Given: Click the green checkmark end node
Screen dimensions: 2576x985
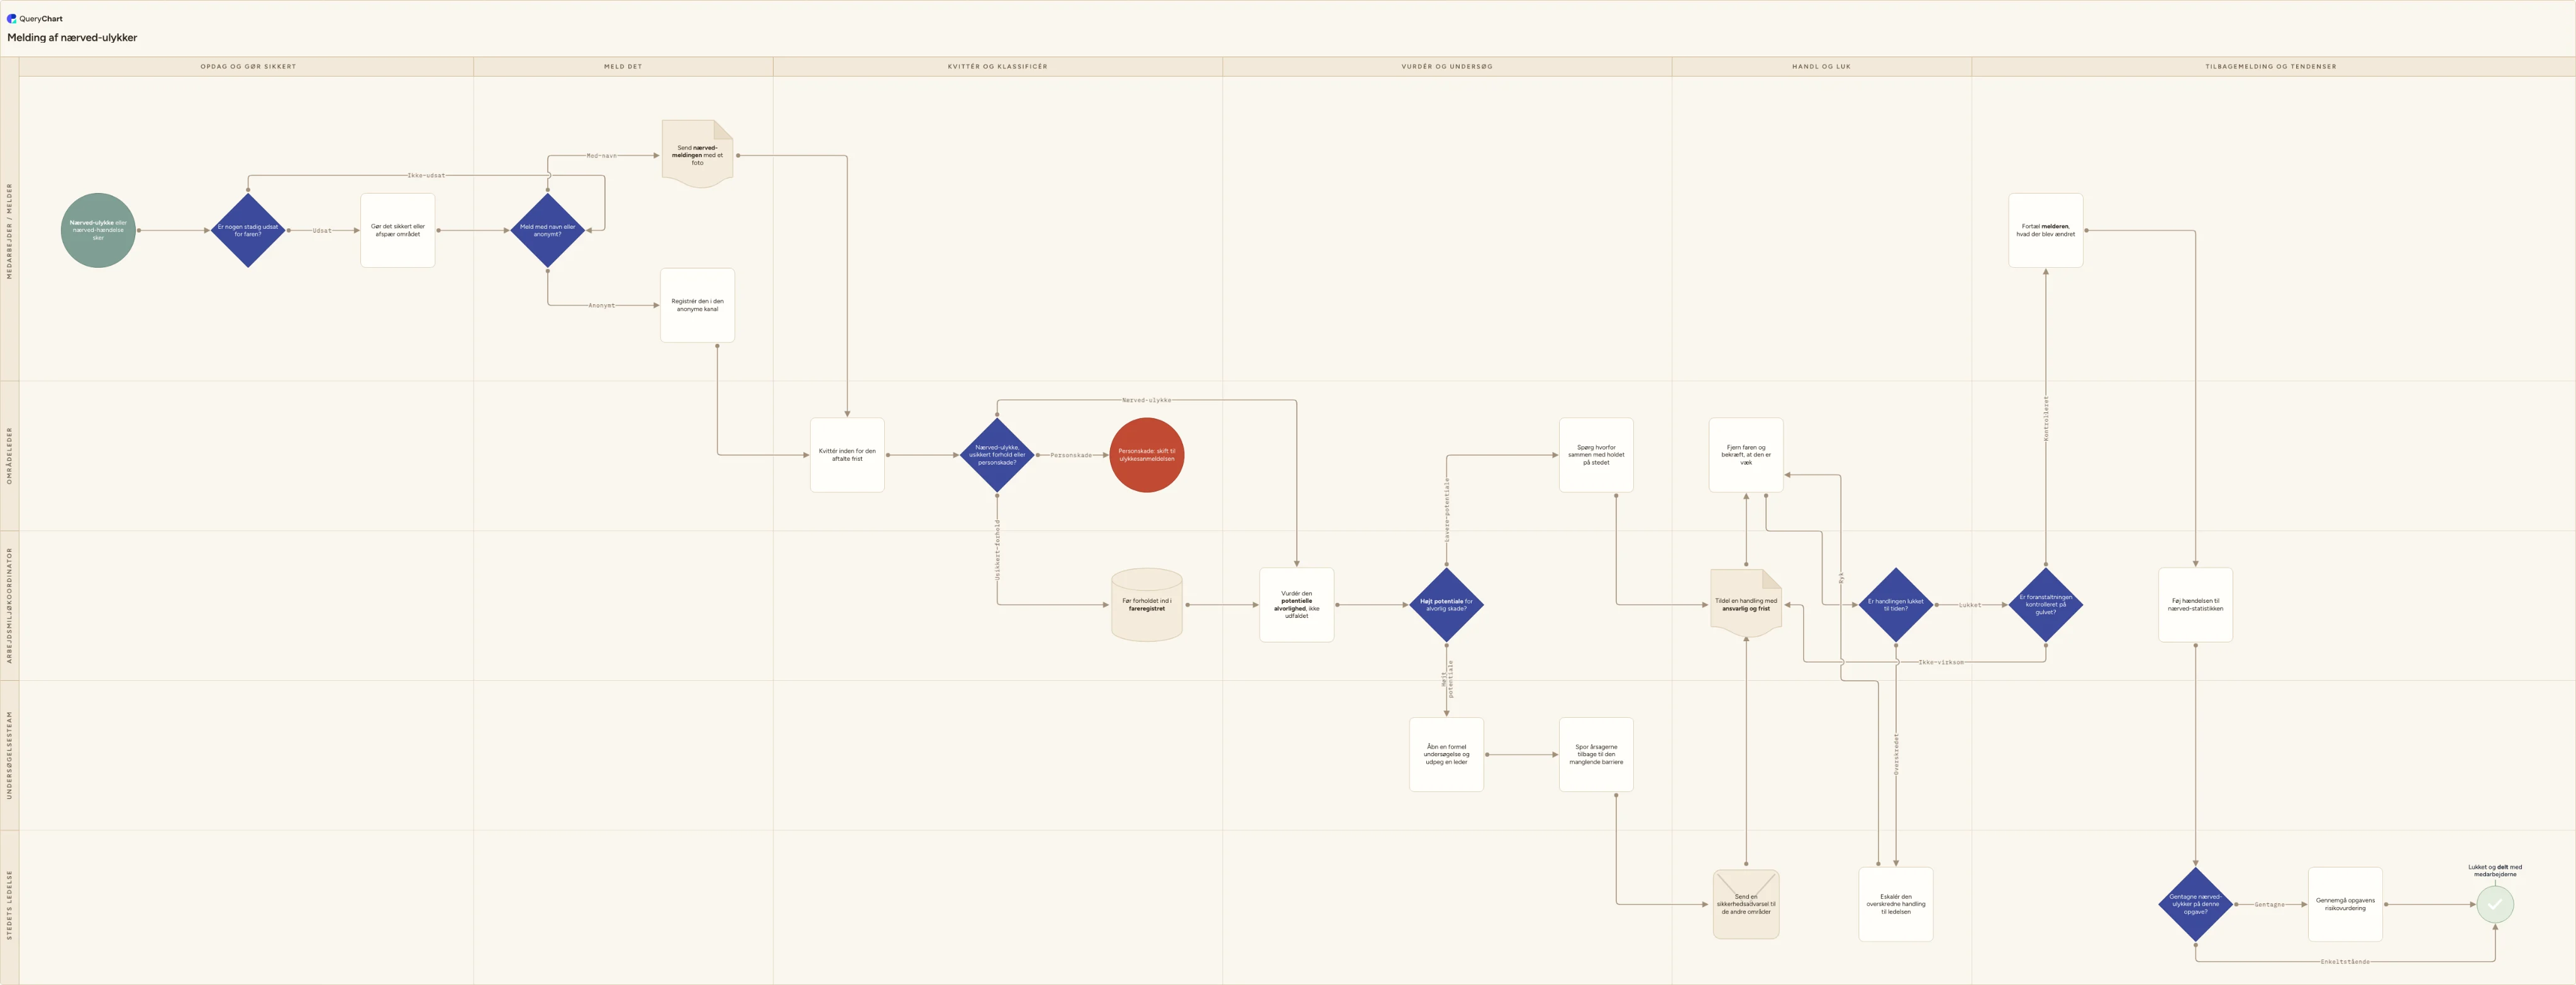Looking at the screenshot, I should pyautogui.click(x=2495, y=904).
